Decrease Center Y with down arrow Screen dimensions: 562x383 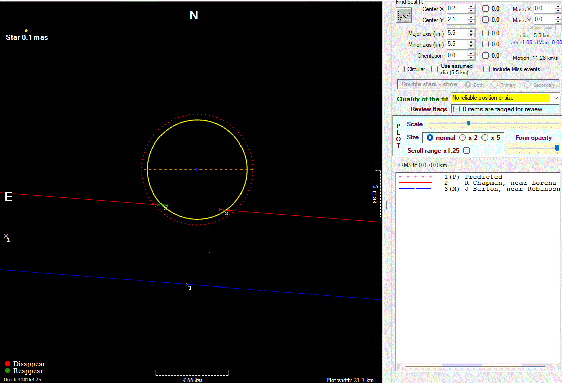click(x=472, y=22)
